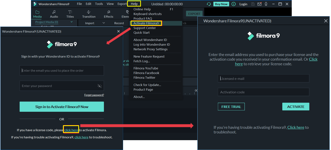Image resolution: width=331 pixels, height=150 pixels.
Task: Open the Import dropdown
Action: point(95,23)
